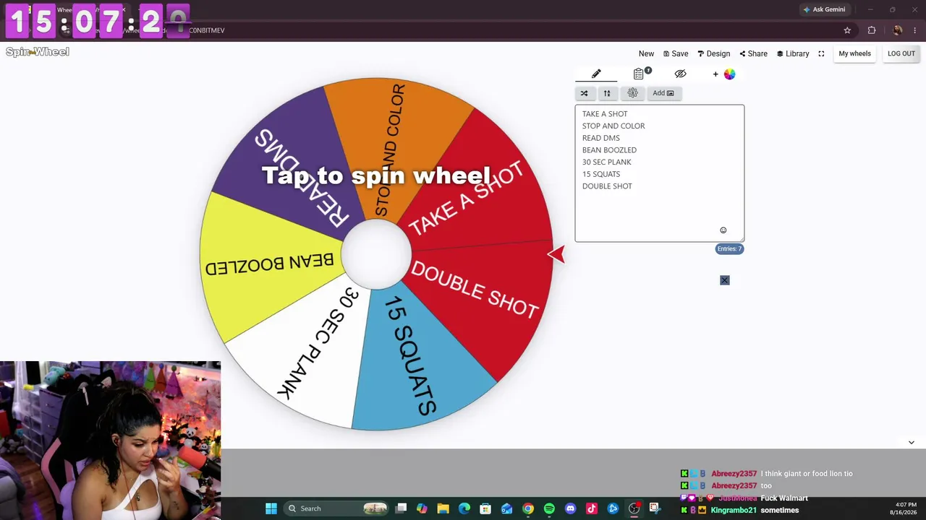Click the plus add wheel icon
This screenshot has height=520, width=926.
(x=715, y=74)
